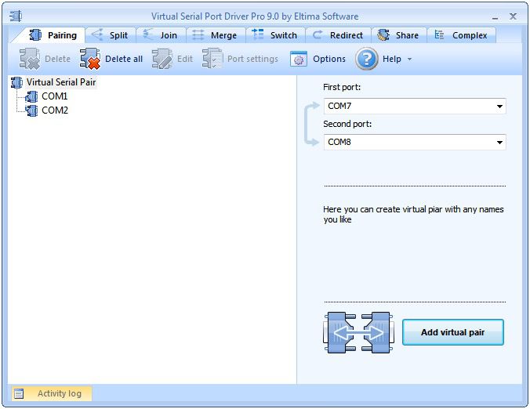Open the Complex tab
Image resolution: width=530 pixels, height=409 pixels.
click(x=461, y=35)
